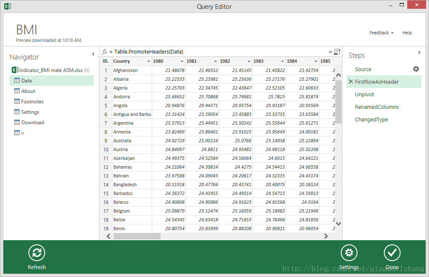The height and width of the screenshot is (277, 429).
Task: Select the FirstRowAsHeader step
Action: (x=384, y=82)
